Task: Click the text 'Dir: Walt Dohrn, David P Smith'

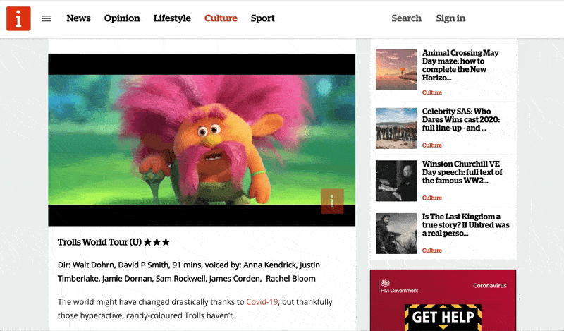Action: point(113,265)
